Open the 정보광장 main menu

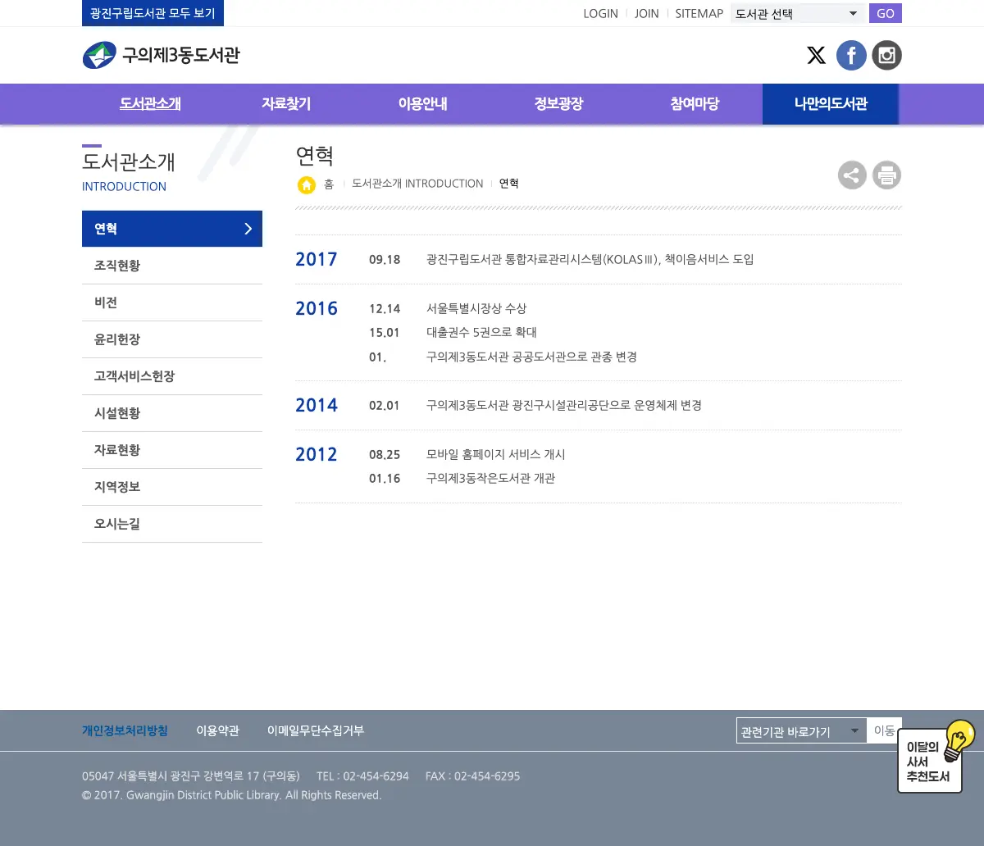click(558, 104)
